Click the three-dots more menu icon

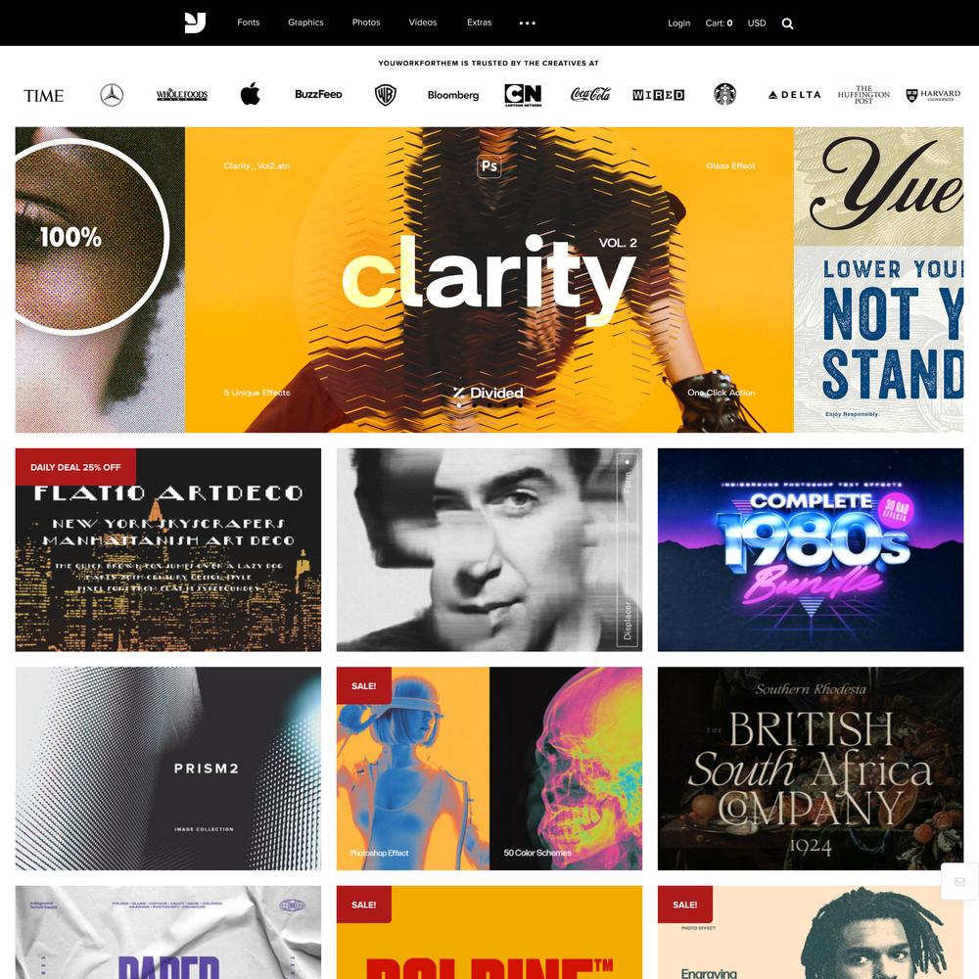pyautogui.click(x=527, y=23)
